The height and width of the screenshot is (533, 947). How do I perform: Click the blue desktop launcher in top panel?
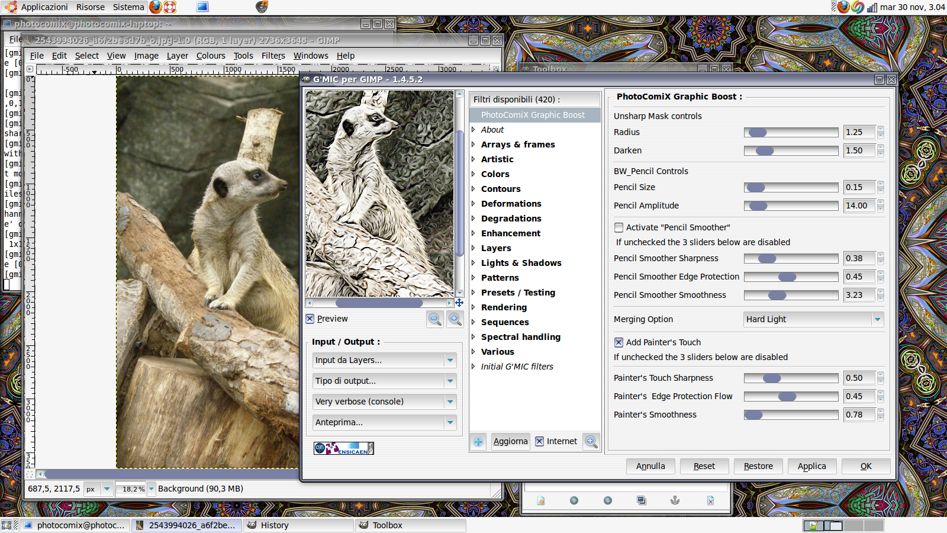pyautogui.click(x=202, y=7)
